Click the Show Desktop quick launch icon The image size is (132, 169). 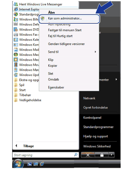[x=30, y=164]
